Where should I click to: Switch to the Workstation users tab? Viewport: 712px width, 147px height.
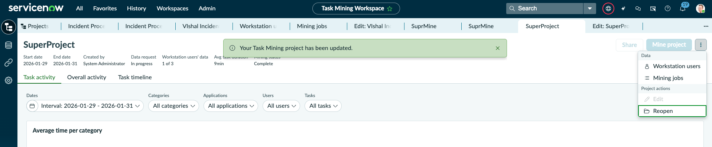(261, 26)
